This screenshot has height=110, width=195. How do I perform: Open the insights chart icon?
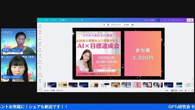(x=165, y=20)
